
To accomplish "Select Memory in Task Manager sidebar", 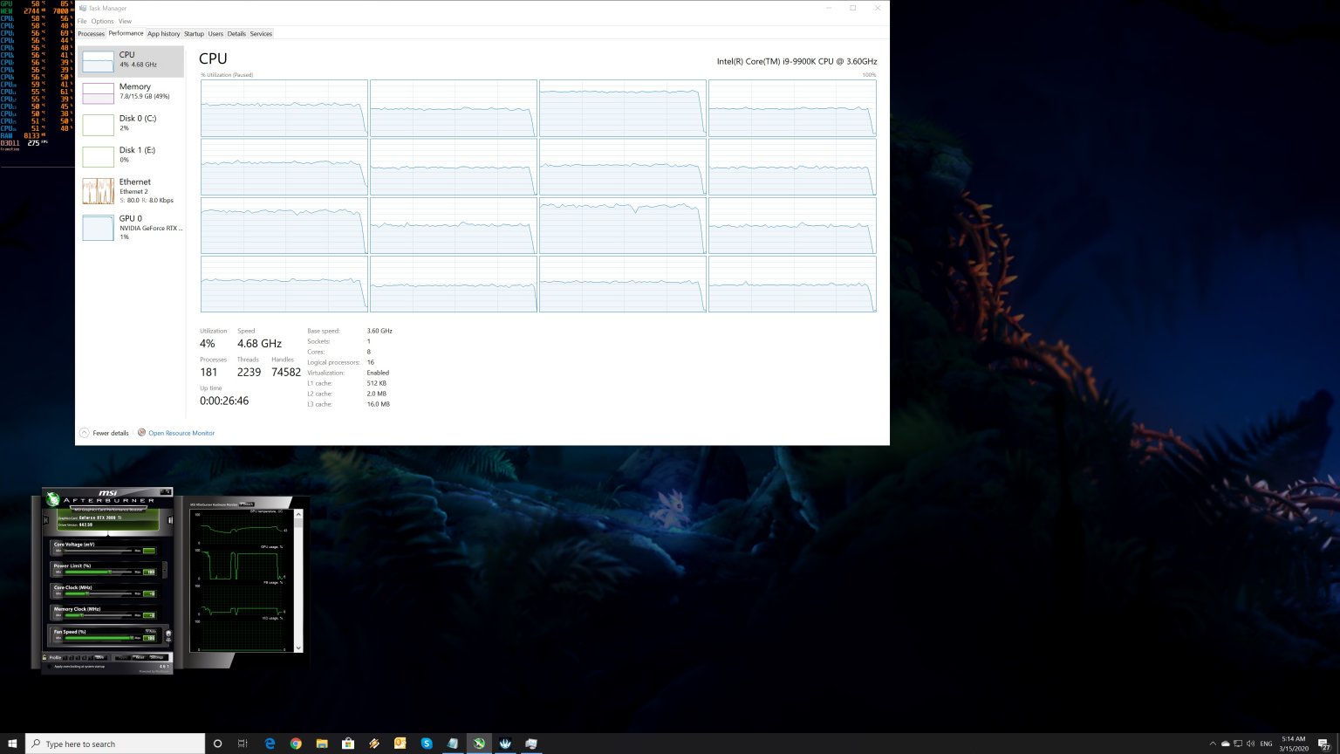I will [131, 91].
